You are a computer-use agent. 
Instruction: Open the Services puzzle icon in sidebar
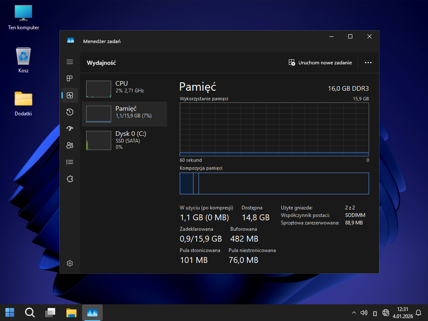(x=70, y=179)
